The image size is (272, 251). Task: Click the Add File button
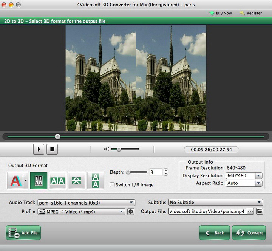[23, 233]
